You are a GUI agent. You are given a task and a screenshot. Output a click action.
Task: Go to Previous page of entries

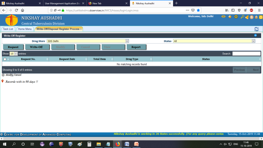239,70
